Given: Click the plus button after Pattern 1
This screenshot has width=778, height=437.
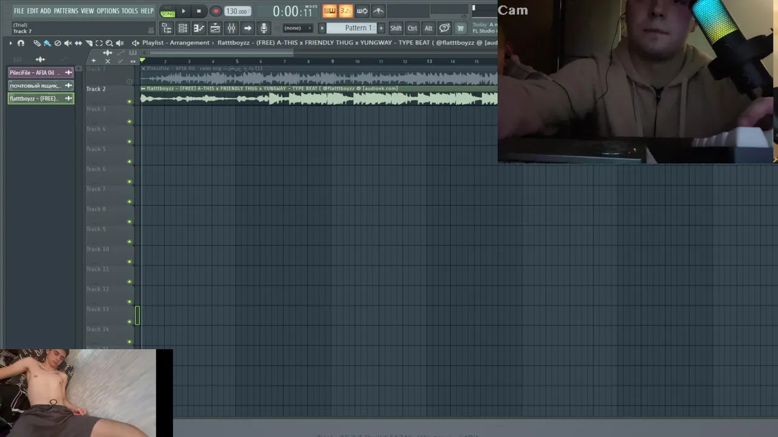Looking at the screenshot, I should click(381, 28).
